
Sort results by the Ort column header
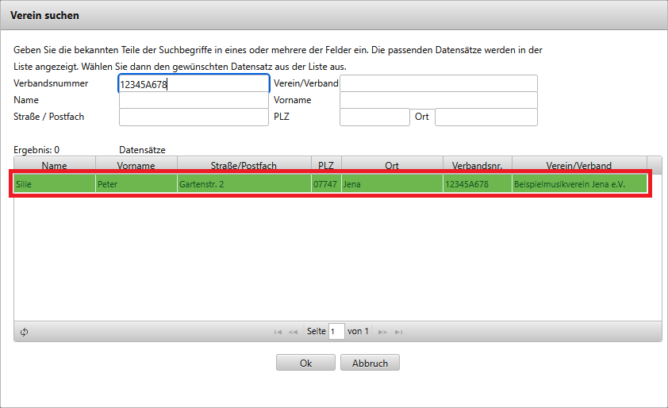click(391, 165)
